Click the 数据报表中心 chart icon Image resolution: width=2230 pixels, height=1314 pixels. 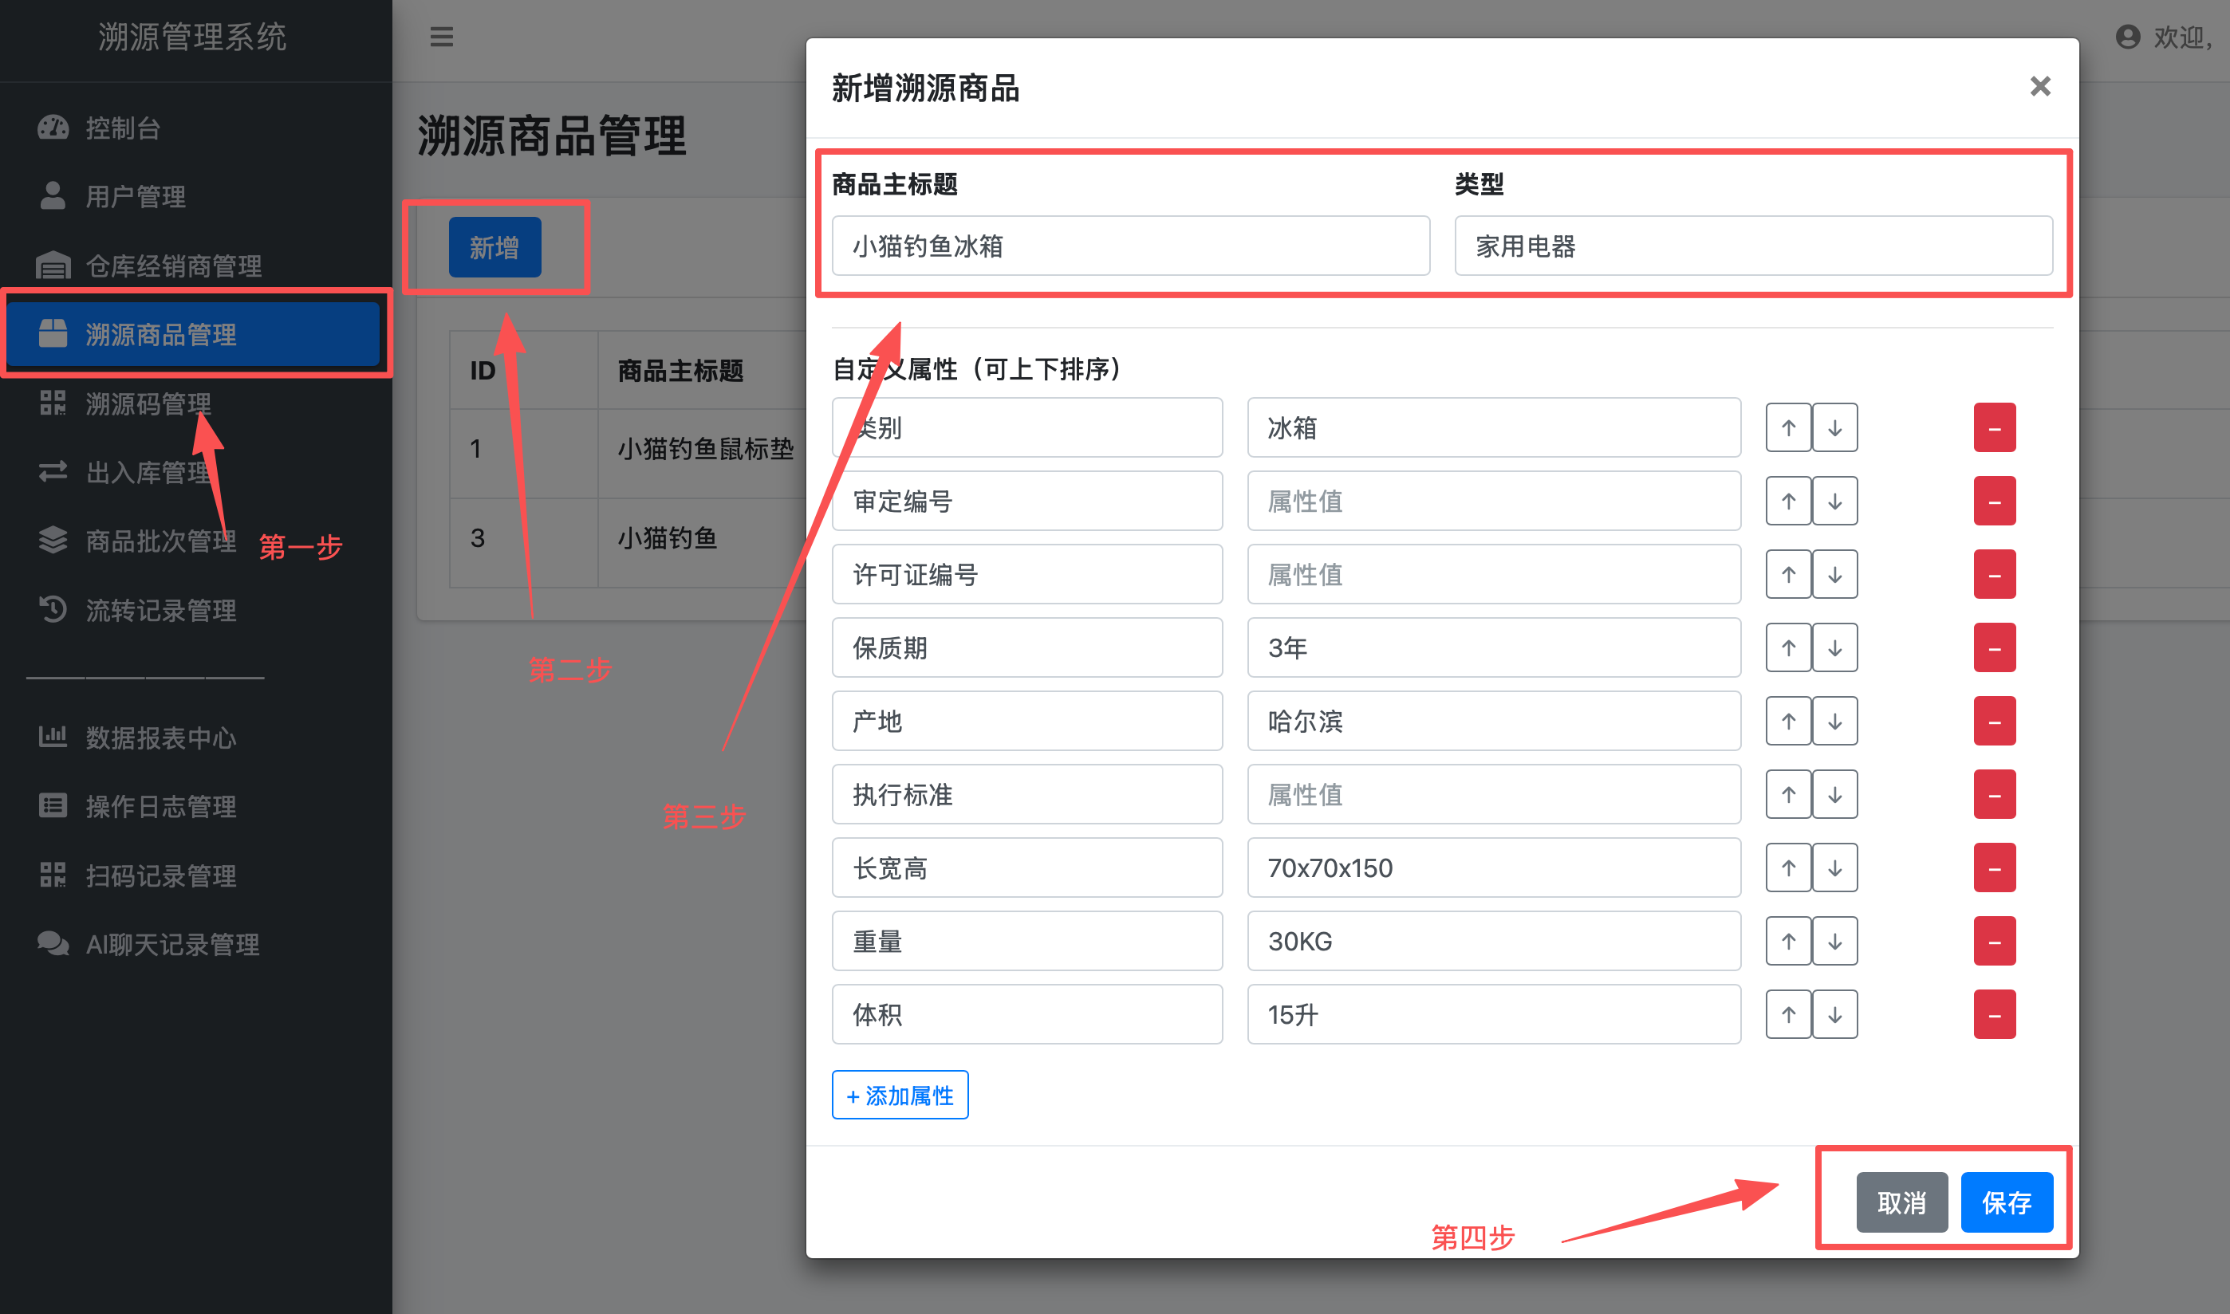pos(53,737)
